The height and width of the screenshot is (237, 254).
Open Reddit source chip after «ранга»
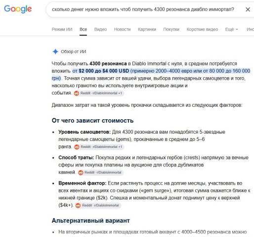pos(99,147)
